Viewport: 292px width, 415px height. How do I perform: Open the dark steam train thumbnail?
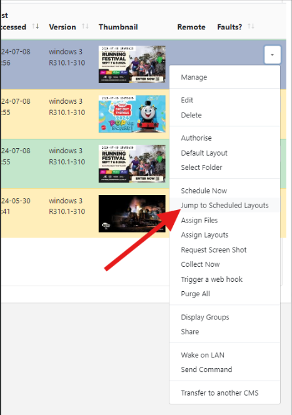point(132,214)
